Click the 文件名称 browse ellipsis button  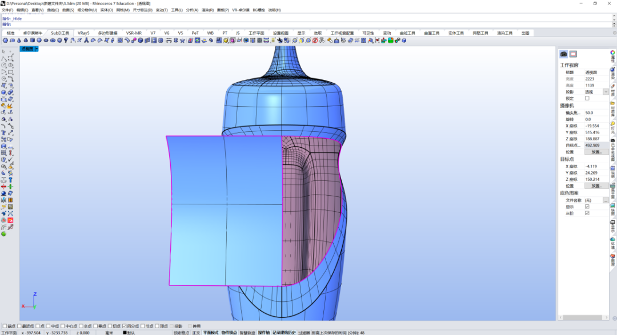pos(606,200)
